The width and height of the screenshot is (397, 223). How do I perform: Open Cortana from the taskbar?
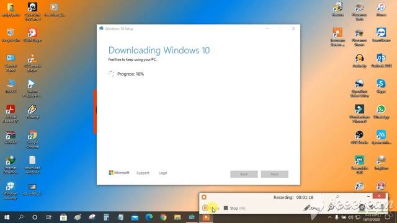coord(35,217)
